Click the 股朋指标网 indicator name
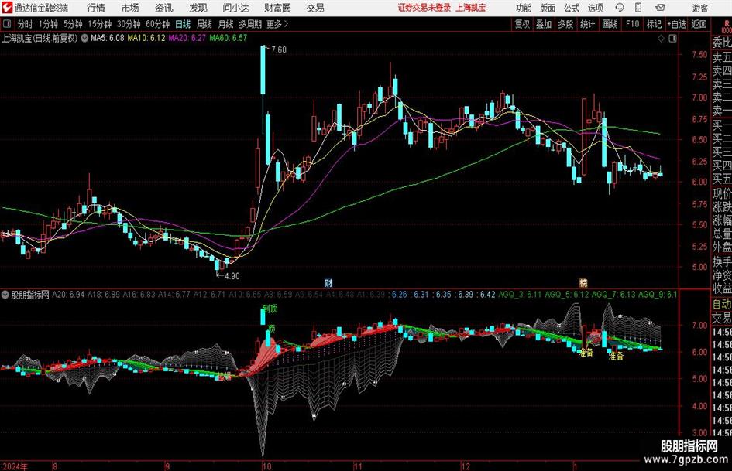This screenshot has width=732, height=471. coord(30,295)
